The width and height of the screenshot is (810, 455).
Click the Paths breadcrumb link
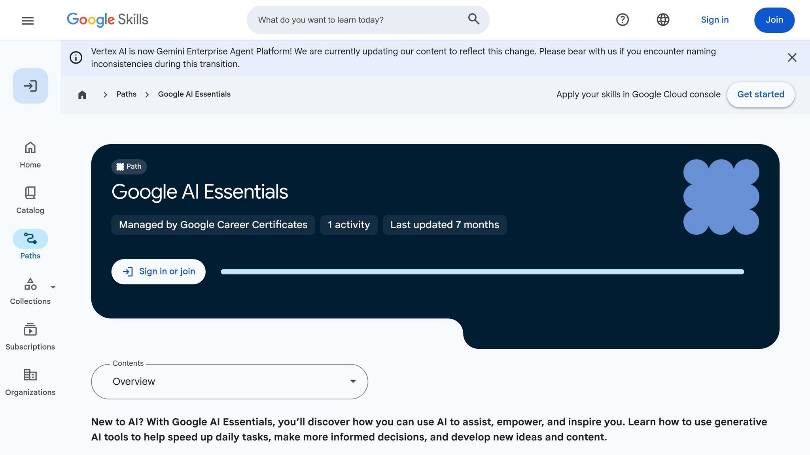point(126,94)
